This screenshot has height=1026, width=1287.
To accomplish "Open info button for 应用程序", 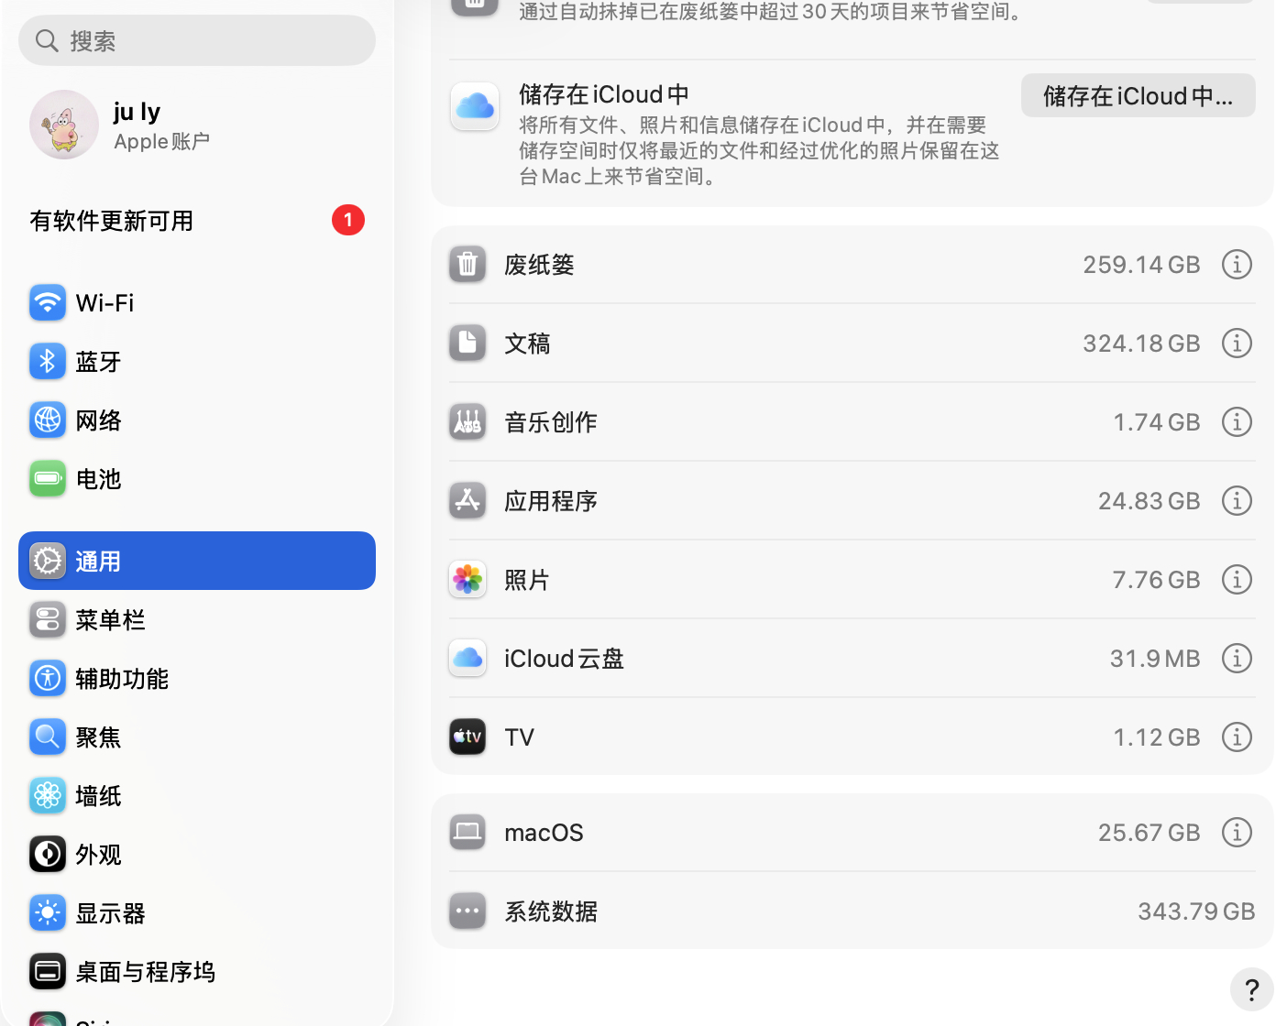I will [x=1237, y=501].
